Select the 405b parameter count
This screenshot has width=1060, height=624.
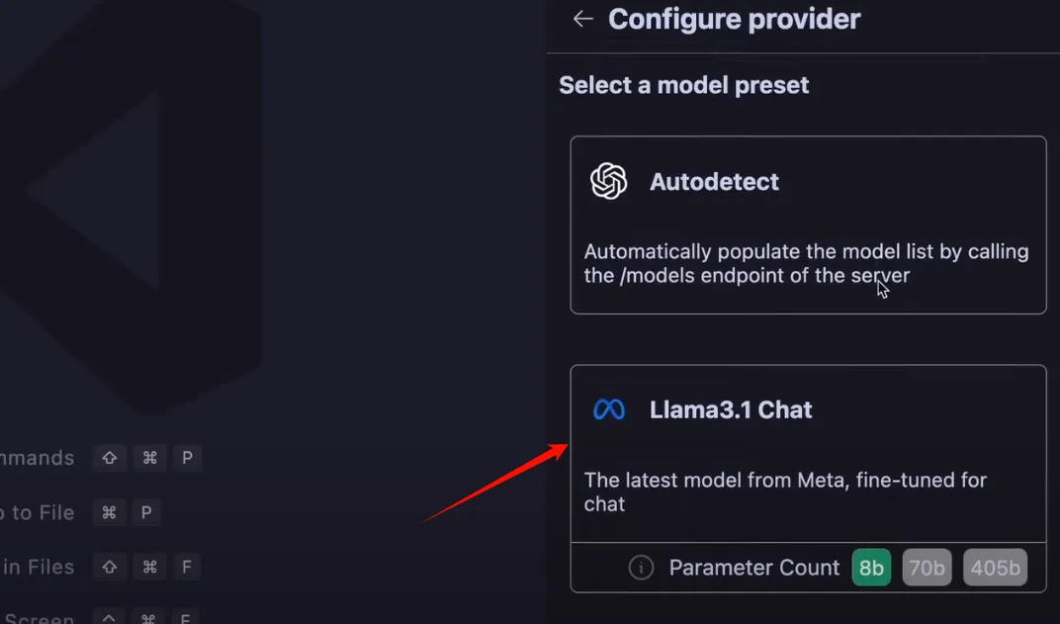click(x=995, y=568)
